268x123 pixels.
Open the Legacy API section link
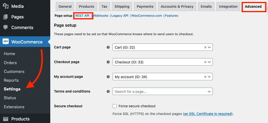point(120,16)
